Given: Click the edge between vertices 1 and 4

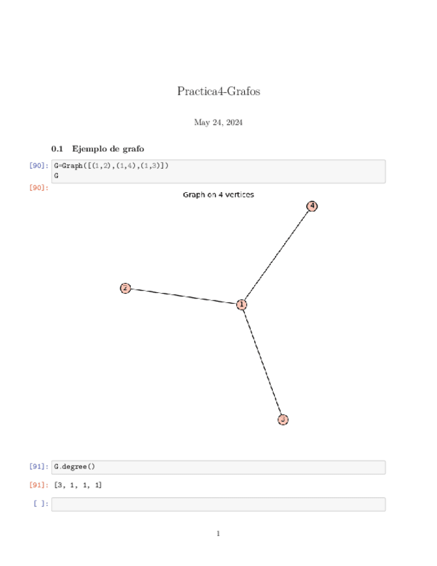Looking at the screenshot, I should (x=277, y=255).
